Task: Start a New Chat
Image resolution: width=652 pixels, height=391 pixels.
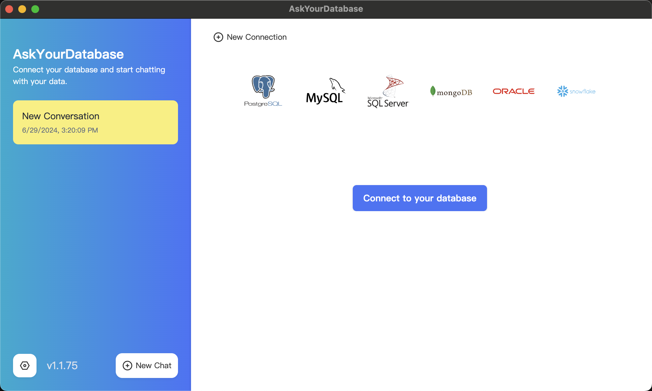Action: (147, 366)
